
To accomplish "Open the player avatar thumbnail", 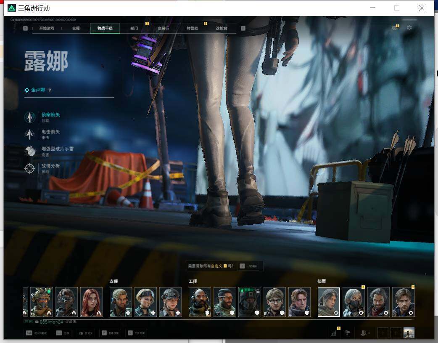I will [409, 333].
